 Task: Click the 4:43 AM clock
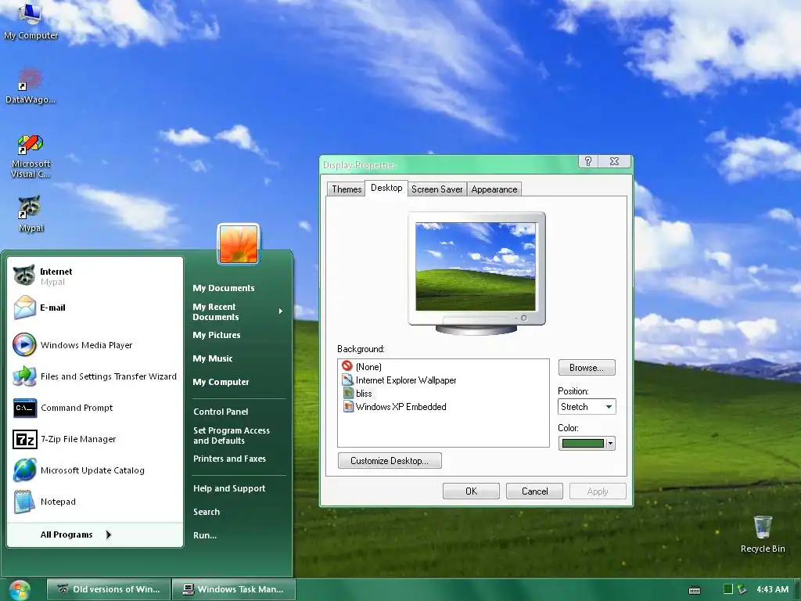click(x=772, y=589)
